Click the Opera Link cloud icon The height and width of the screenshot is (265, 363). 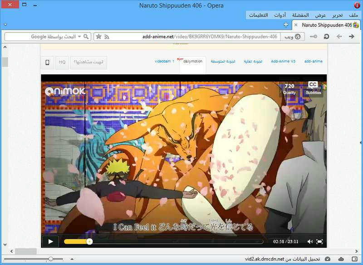pos(341,259)
